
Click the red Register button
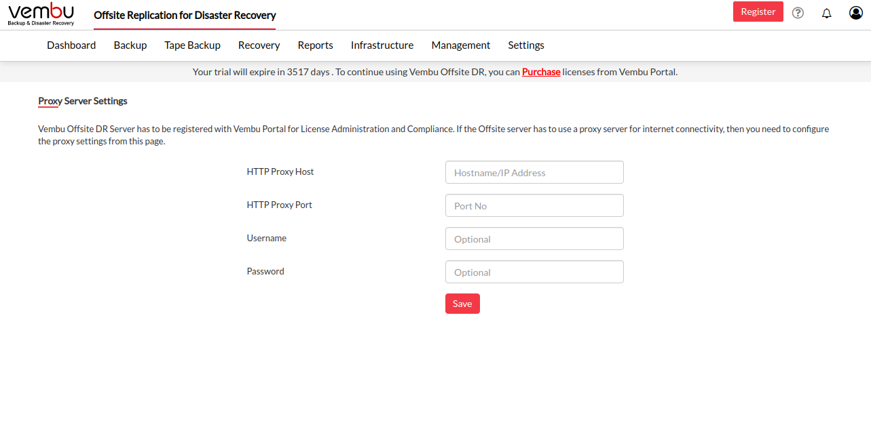pos(758,12)
